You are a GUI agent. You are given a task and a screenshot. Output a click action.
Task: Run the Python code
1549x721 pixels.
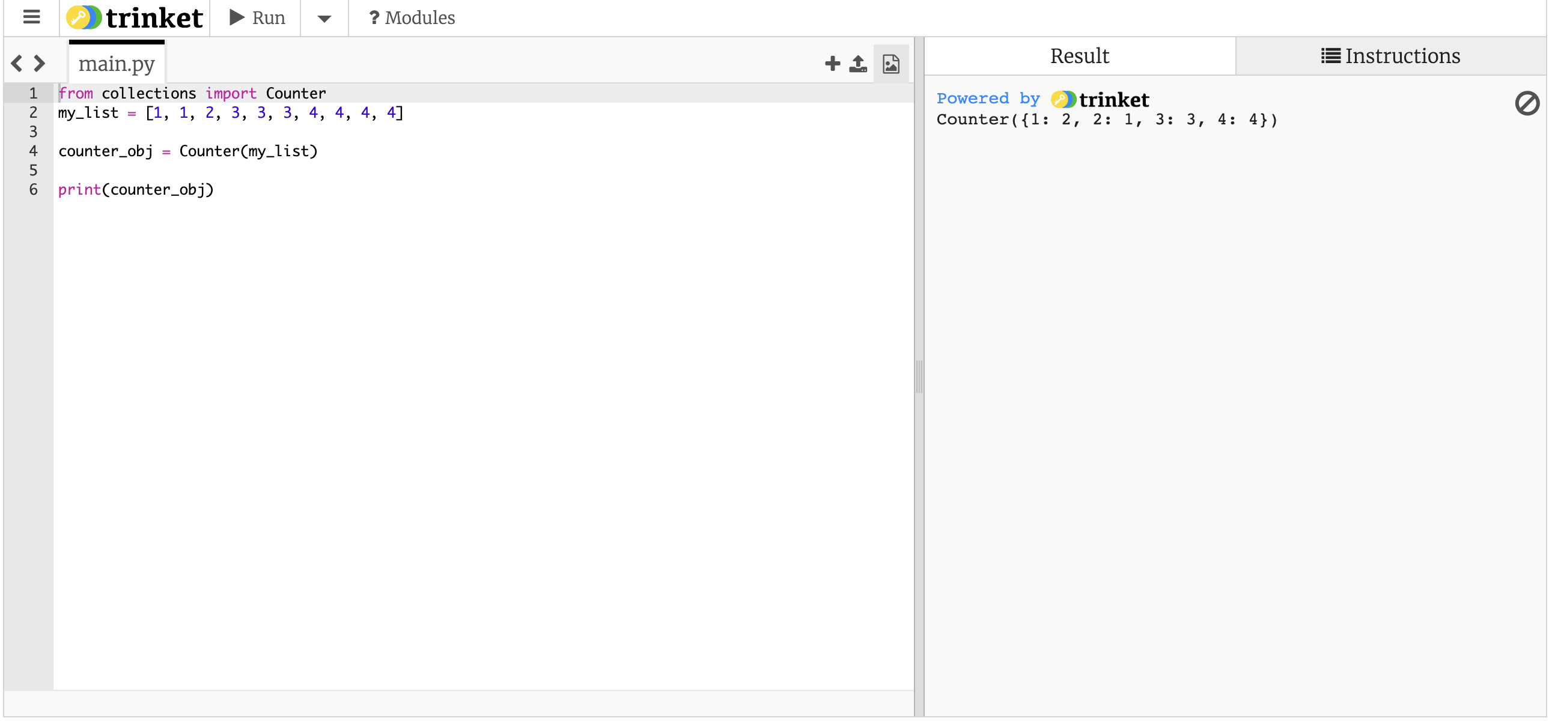point(257,17)
